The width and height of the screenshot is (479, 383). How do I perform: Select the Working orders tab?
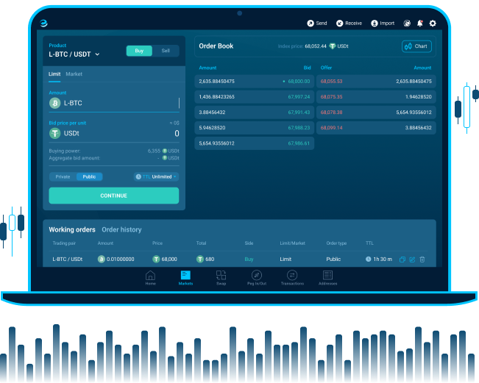[72, 229]
